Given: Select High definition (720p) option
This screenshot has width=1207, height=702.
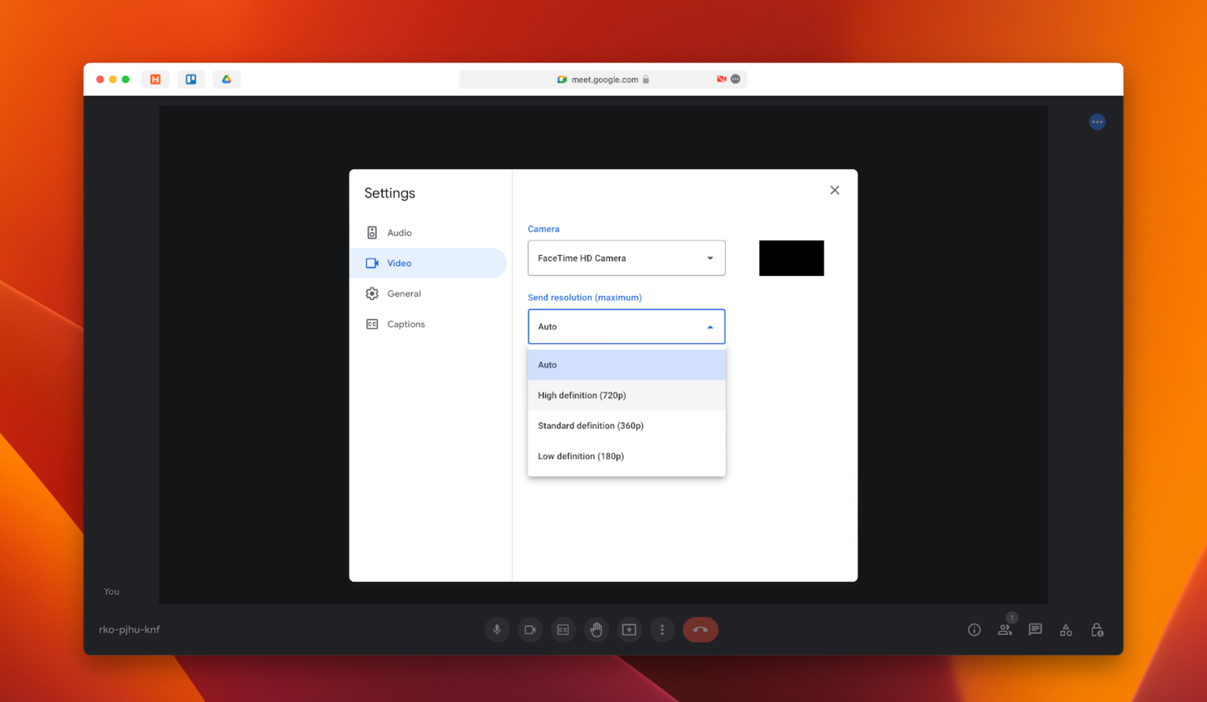Looking at the screenshot, I should coord(582,395).
